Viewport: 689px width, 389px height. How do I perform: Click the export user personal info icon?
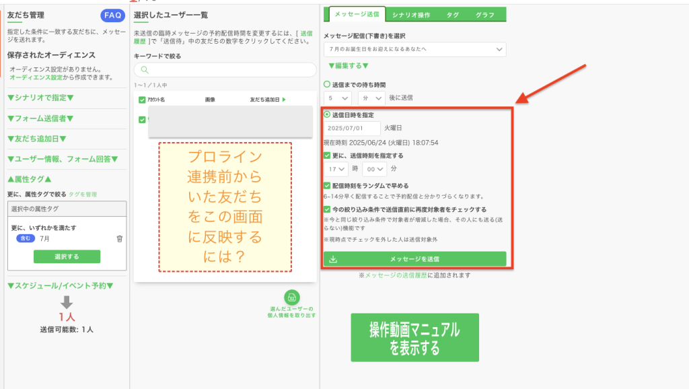291,297
